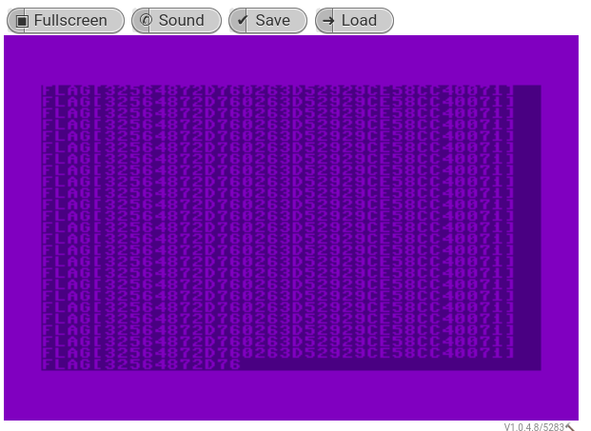The height and width of the screenshot is (431, 591).
Task: Click the Save button
Action: 268,21
